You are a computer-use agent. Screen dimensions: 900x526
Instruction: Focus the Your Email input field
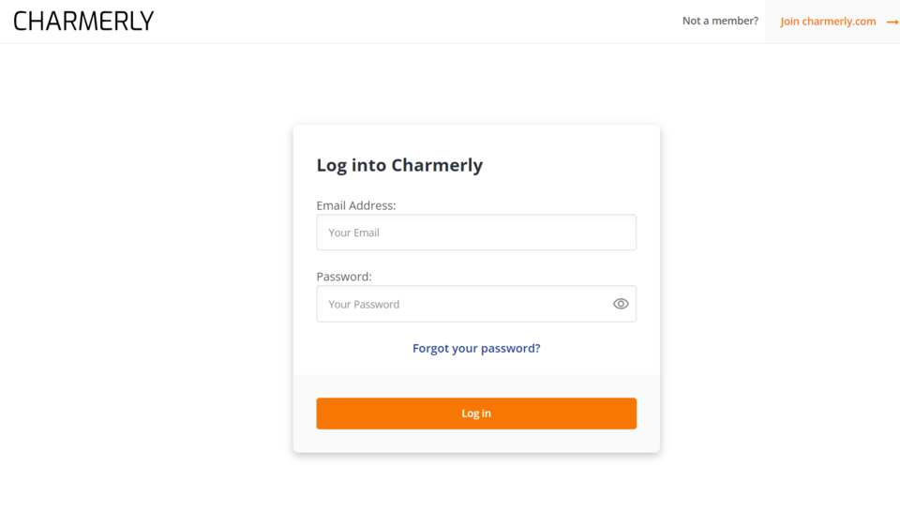(476, 233)
